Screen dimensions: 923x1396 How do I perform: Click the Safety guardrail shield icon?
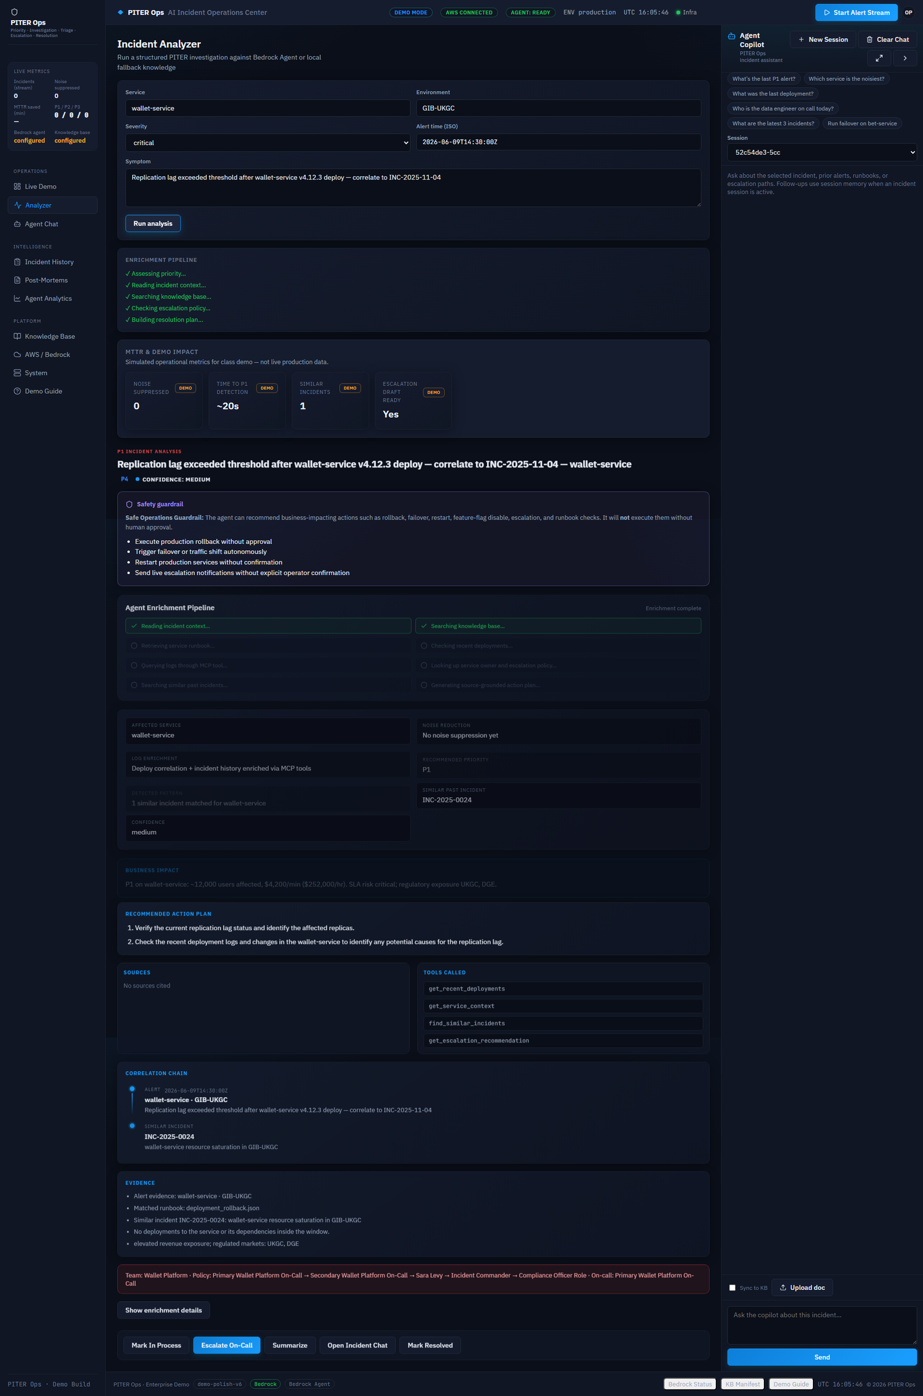(x=129, y=504)
